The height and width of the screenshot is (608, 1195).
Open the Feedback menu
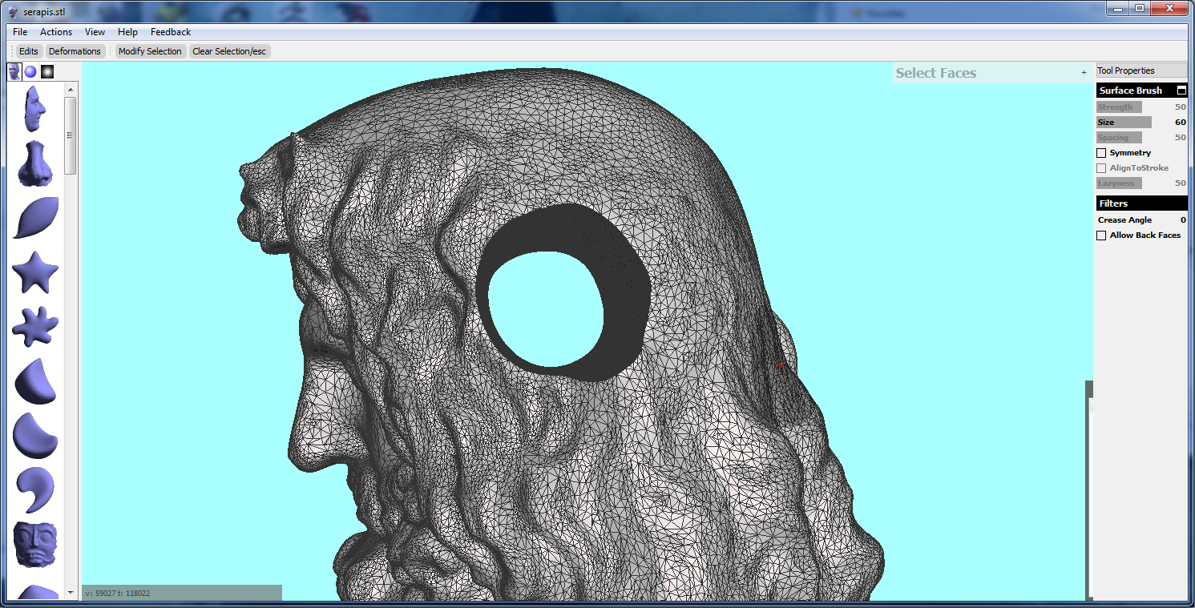point(171,32)
